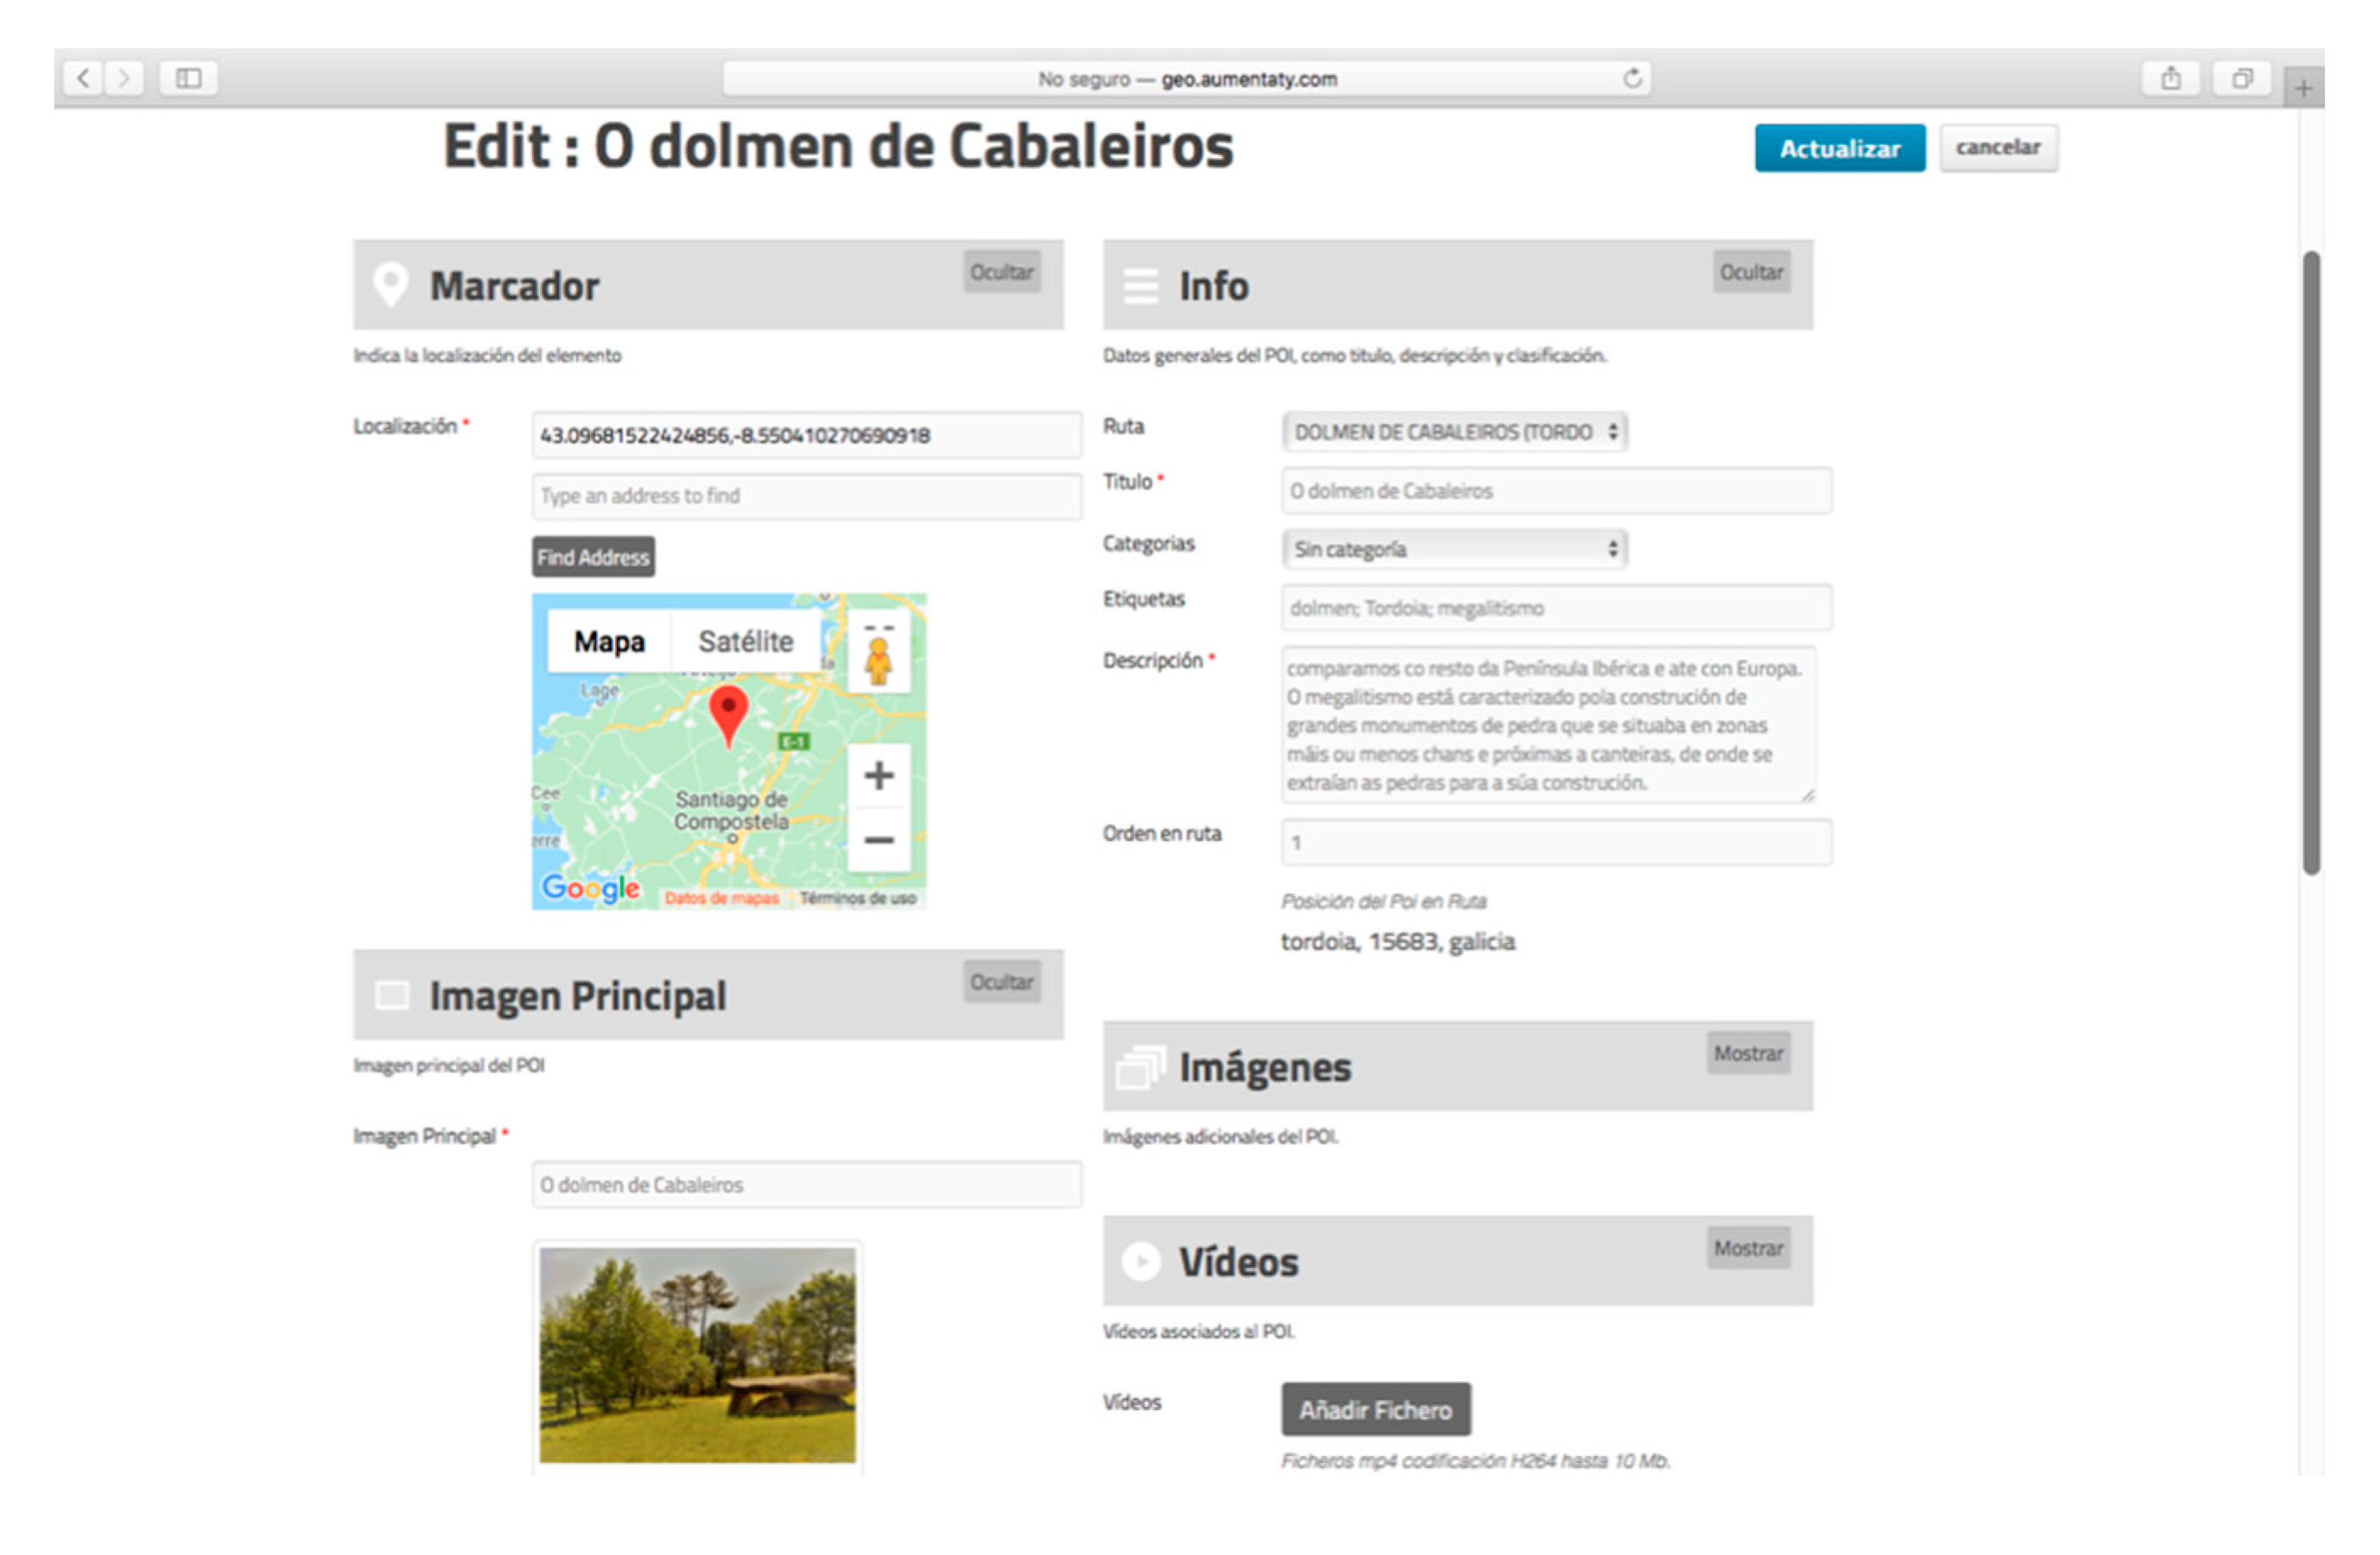The height and width of the screenshot is (1555, 2380).
Task: Open the Categorías dropdown
Action: tap(1454, 549)
